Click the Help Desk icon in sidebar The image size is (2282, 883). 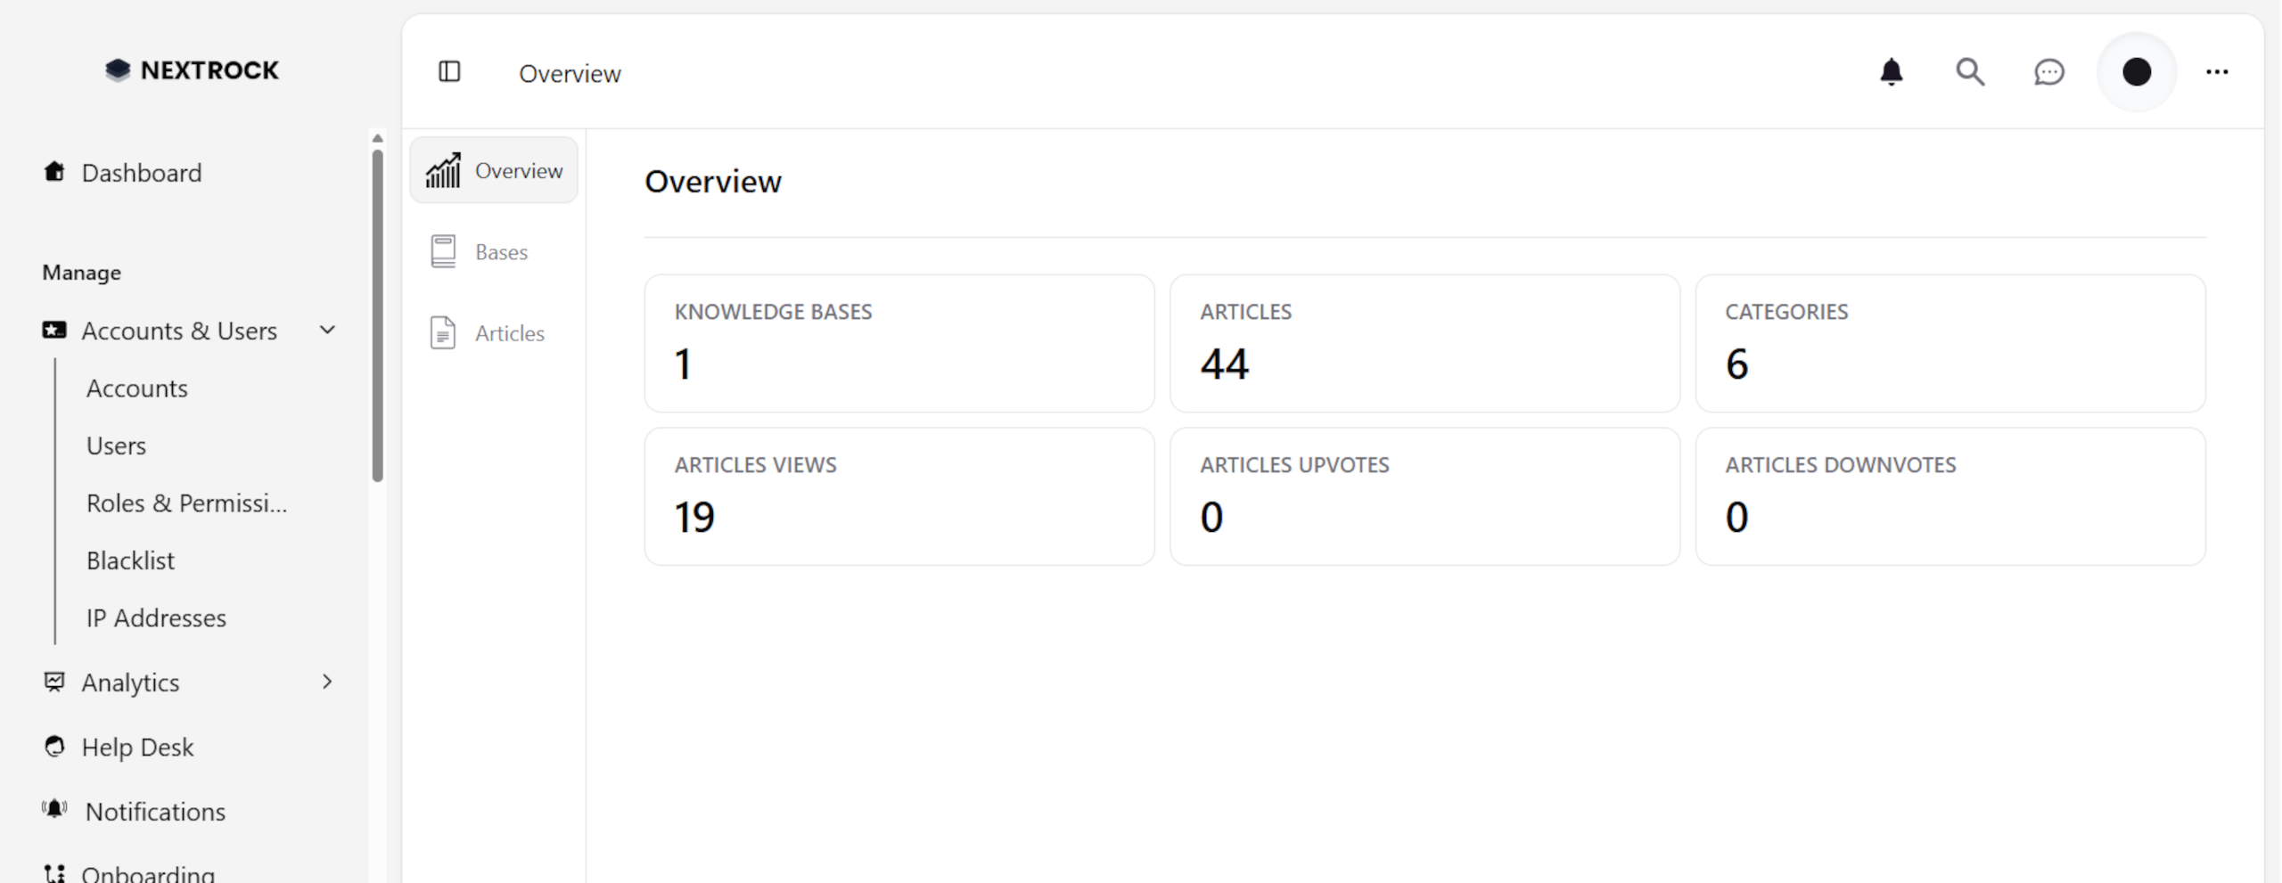54,747
